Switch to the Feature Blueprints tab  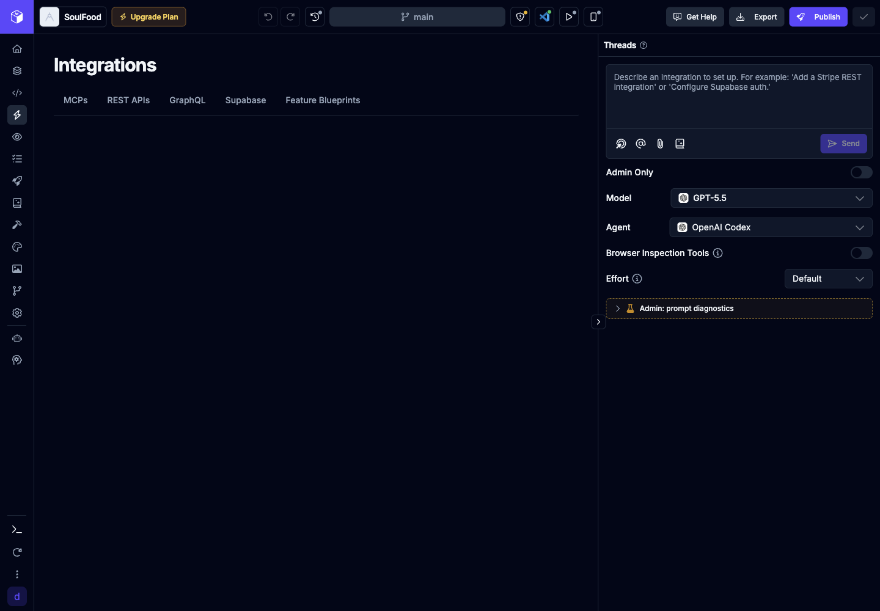pos(323,100)
